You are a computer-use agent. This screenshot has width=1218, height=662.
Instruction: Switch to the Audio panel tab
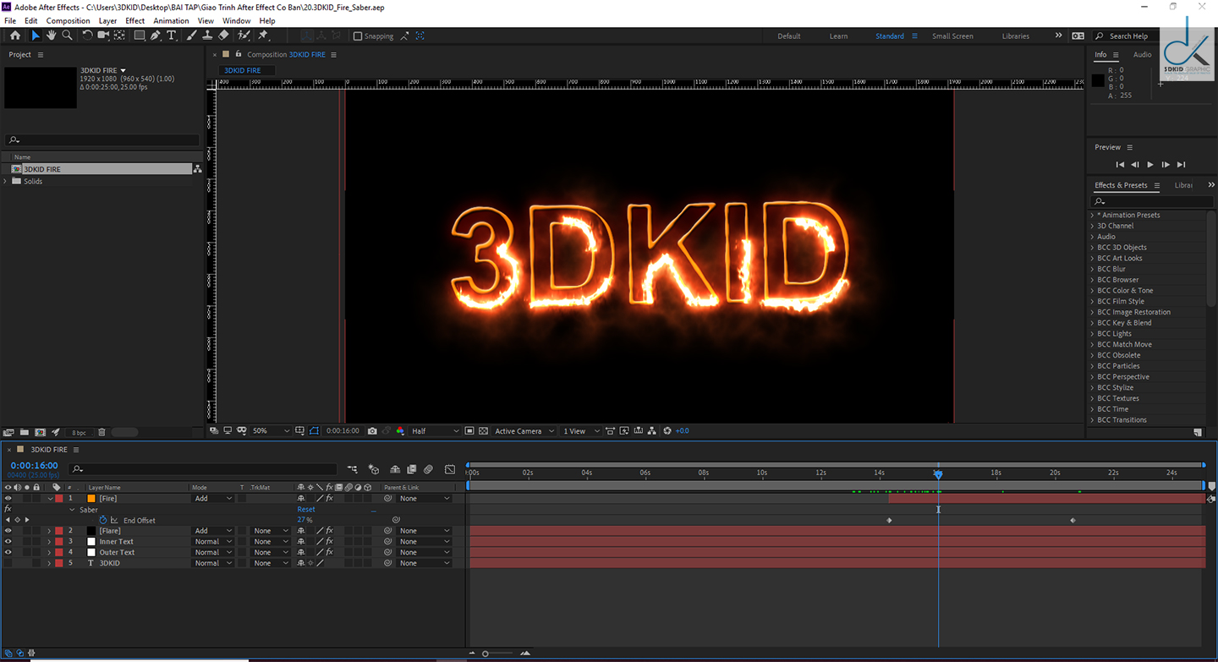tap(1142, 54)
